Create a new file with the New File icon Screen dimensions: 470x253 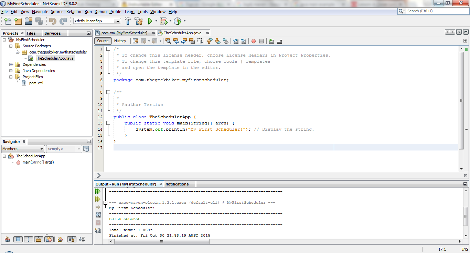(x=8, y=21)
